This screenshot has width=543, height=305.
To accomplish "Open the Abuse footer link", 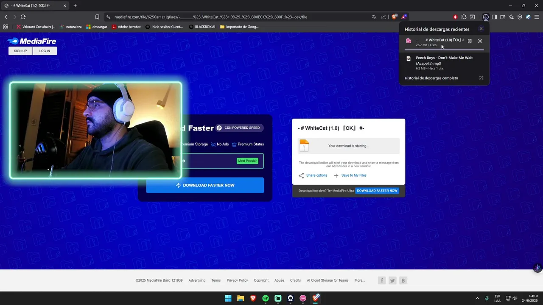I will (279, 280).
